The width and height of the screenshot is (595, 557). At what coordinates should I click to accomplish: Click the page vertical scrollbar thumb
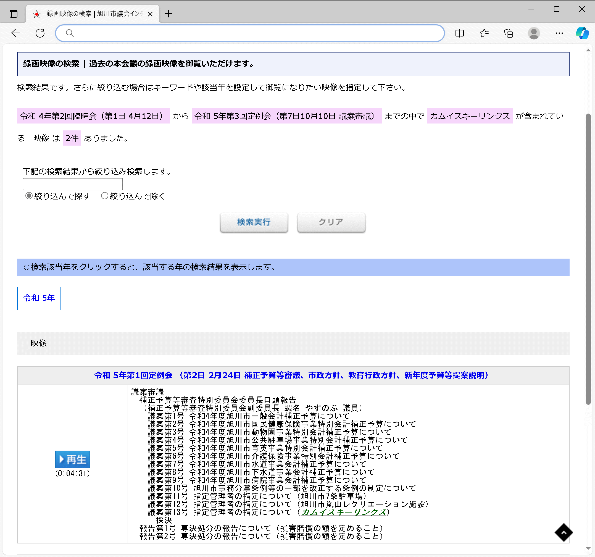click(x=588, y=259)
